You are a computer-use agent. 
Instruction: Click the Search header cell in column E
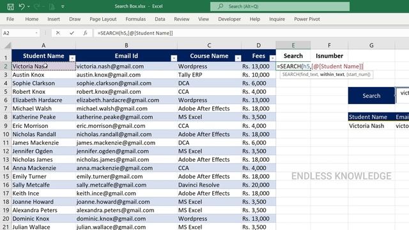pos(293,56)
